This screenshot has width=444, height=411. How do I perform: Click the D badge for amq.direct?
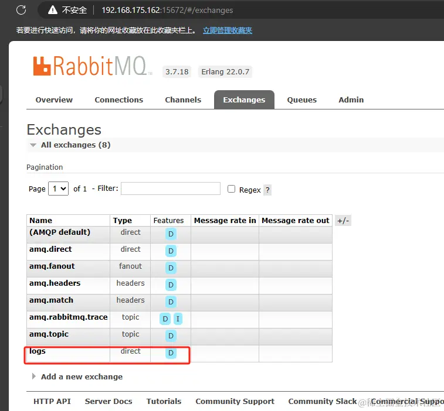point(171,251)
